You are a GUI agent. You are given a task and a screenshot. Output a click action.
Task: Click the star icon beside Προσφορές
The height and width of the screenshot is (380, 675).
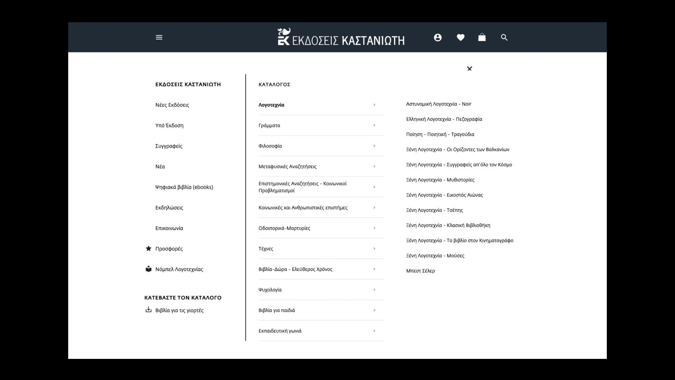point(148,248)
